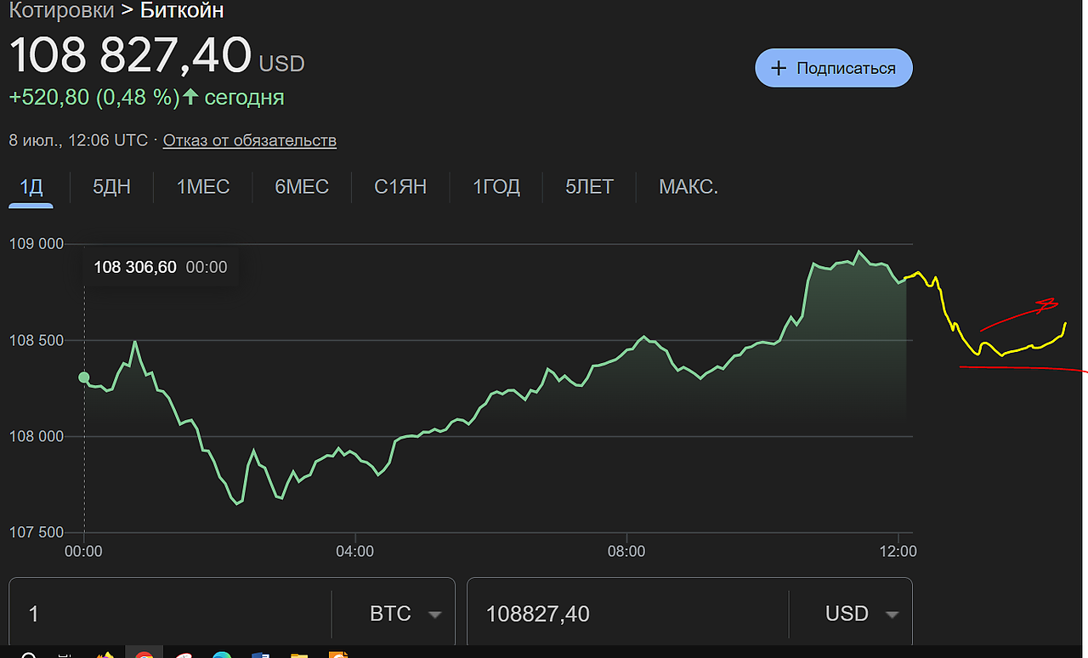The height and width of the screenshot is (658, 1088).
Task: Open the Котировки breadcrumb link
Action: pyautogui.click(x=61, y=10)
